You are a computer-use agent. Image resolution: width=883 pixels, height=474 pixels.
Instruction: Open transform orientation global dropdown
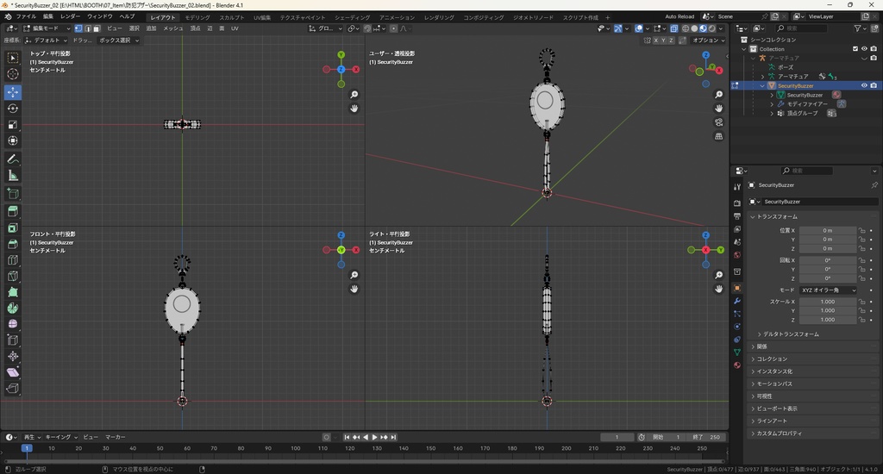[x=325, y=28]
